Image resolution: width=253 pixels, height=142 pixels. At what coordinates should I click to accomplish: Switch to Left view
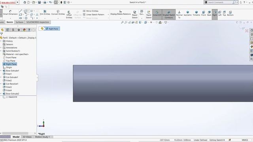(x=220, y=13)
